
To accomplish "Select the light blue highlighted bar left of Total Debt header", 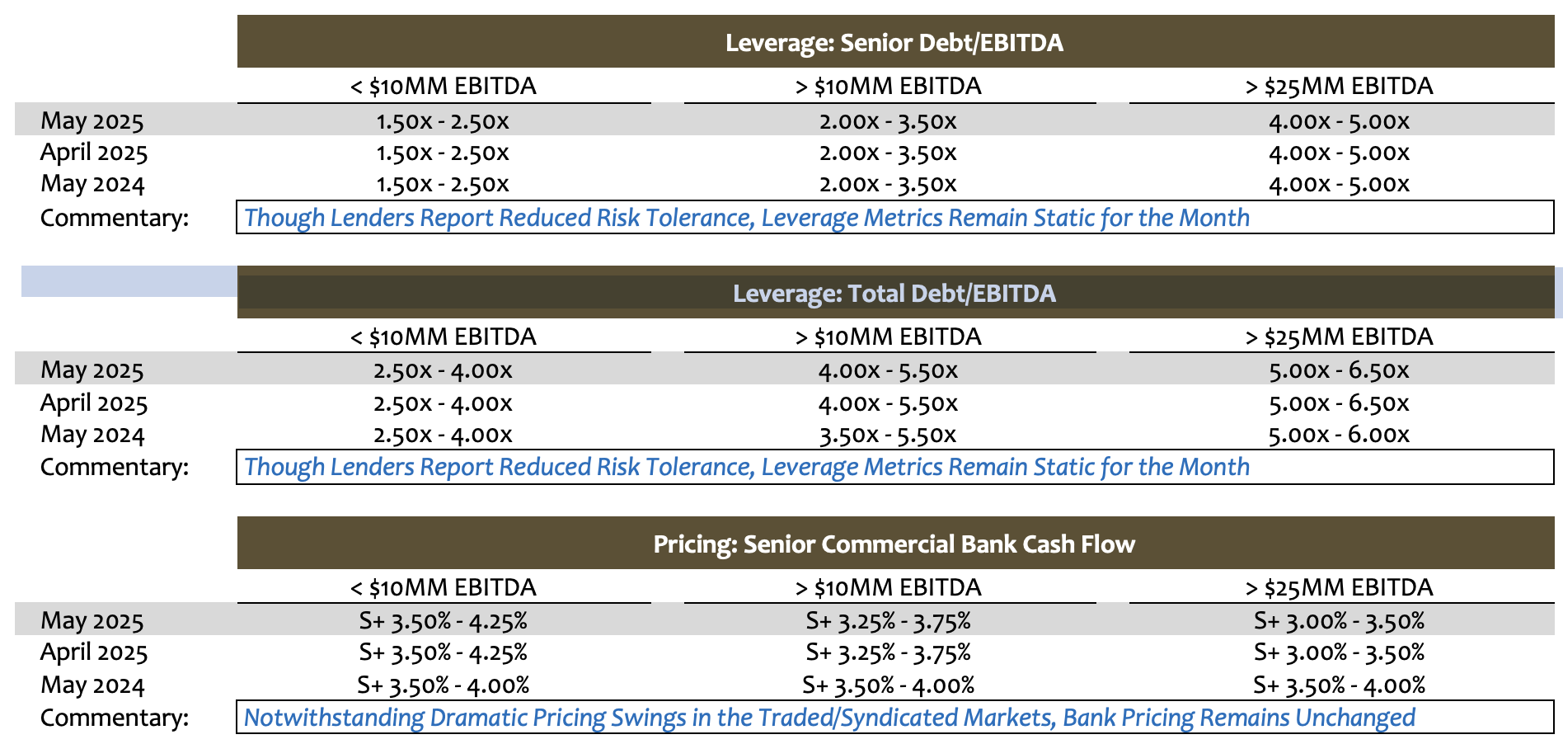I will pos(129,281).
